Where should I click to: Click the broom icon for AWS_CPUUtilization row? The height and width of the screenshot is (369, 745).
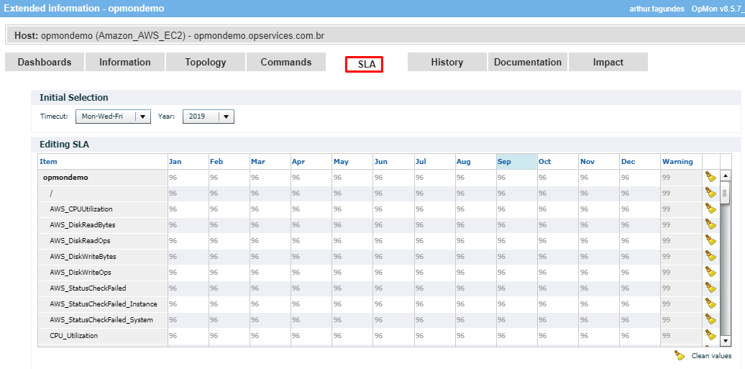[x=710, y=209]
